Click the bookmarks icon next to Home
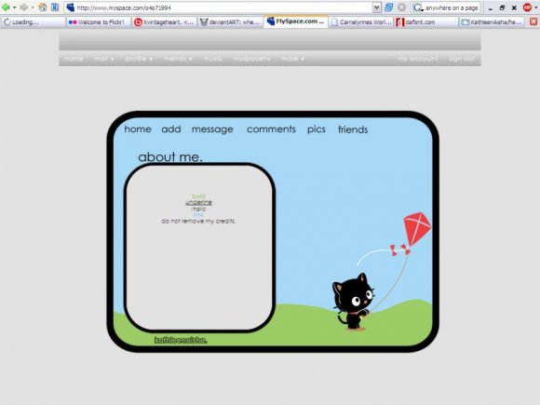Viewport: 540px width, 405px height. [54, 7]
